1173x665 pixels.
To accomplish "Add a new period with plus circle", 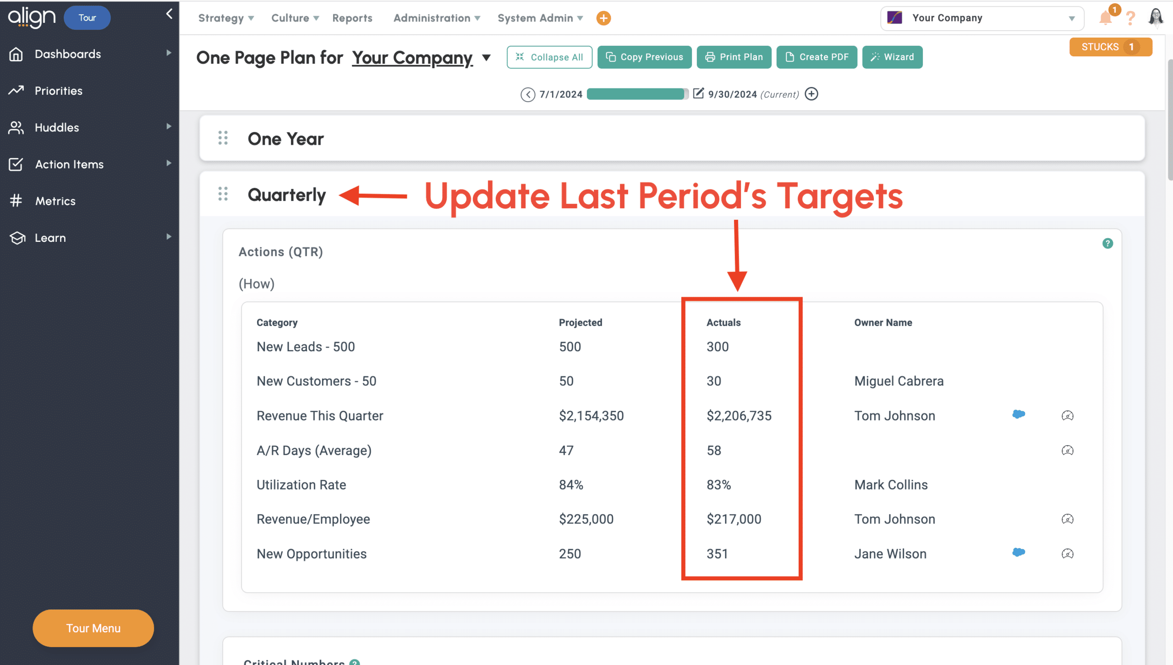I will click(811, 94).
